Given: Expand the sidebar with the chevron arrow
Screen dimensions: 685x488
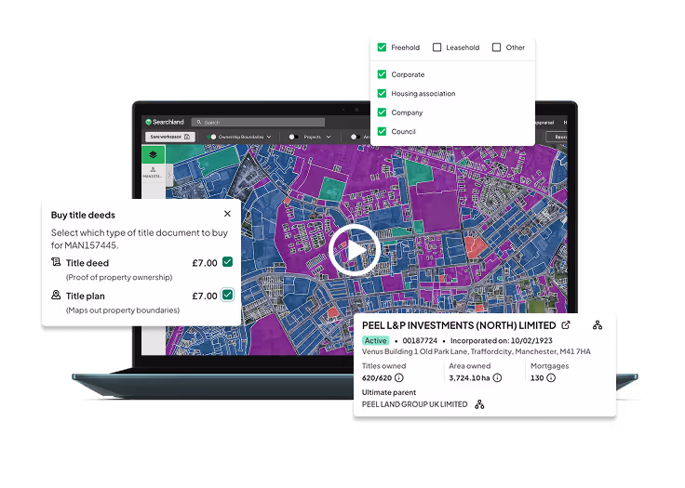Looking at the screenshot, I should 169,175.
